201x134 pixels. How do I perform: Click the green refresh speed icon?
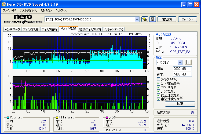point(188,62)
